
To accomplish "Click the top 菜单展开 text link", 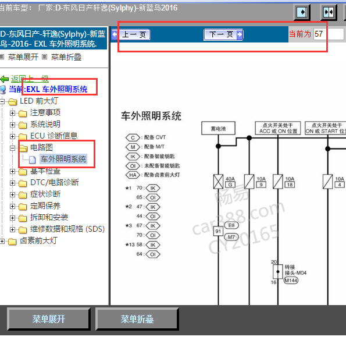I will (23, 57).
